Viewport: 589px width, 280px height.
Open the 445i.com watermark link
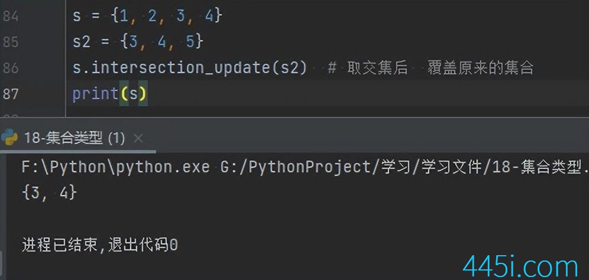point(520,267)
